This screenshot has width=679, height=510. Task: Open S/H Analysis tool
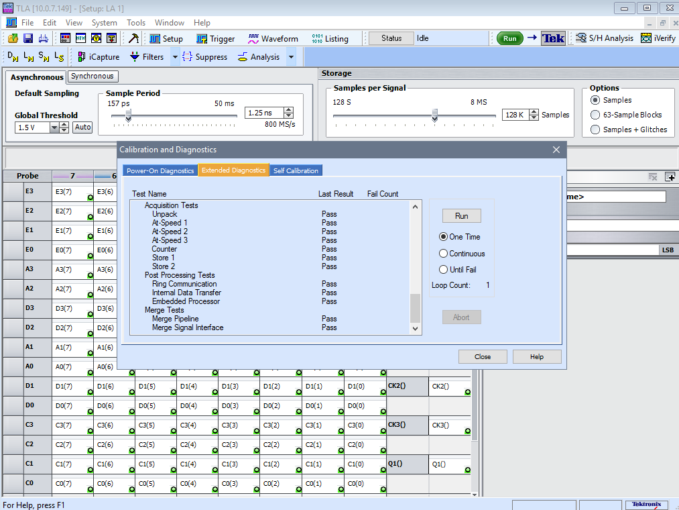point(604,38)
